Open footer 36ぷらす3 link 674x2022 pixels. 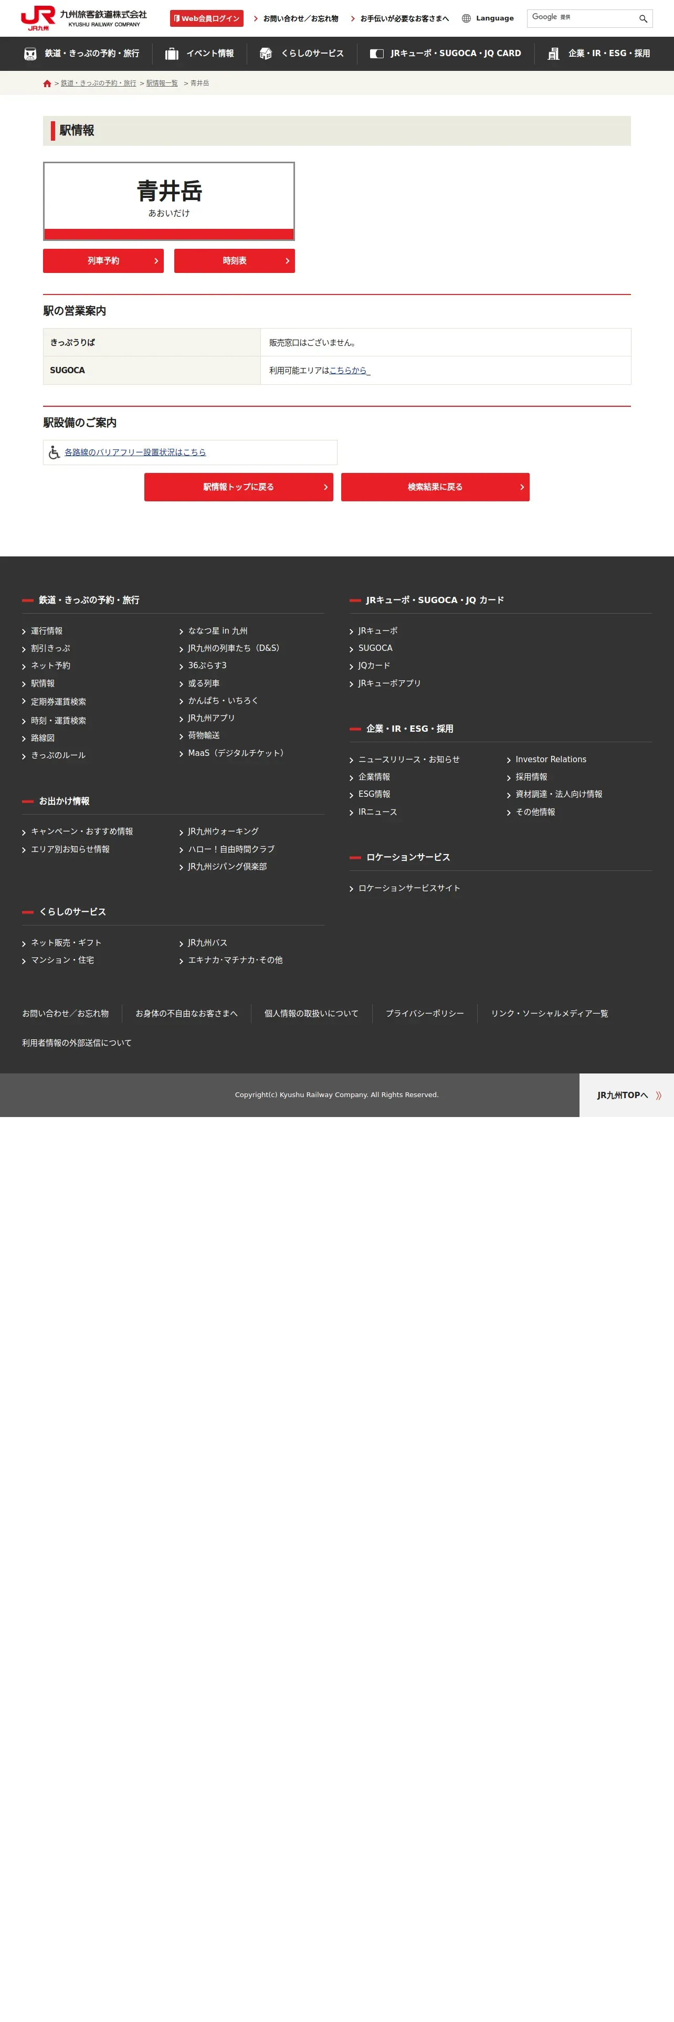(x=207, y=666)
